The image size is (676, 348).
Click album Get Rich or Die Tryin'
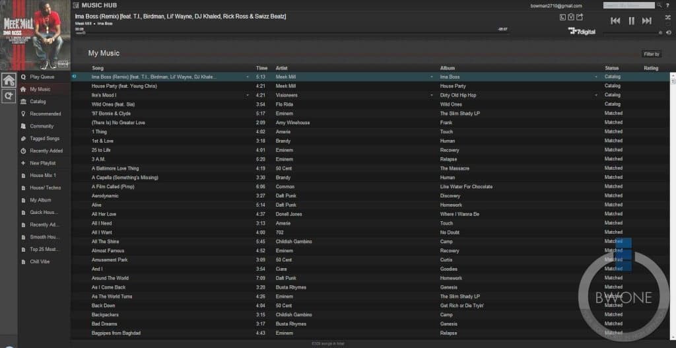pos(461,305)
